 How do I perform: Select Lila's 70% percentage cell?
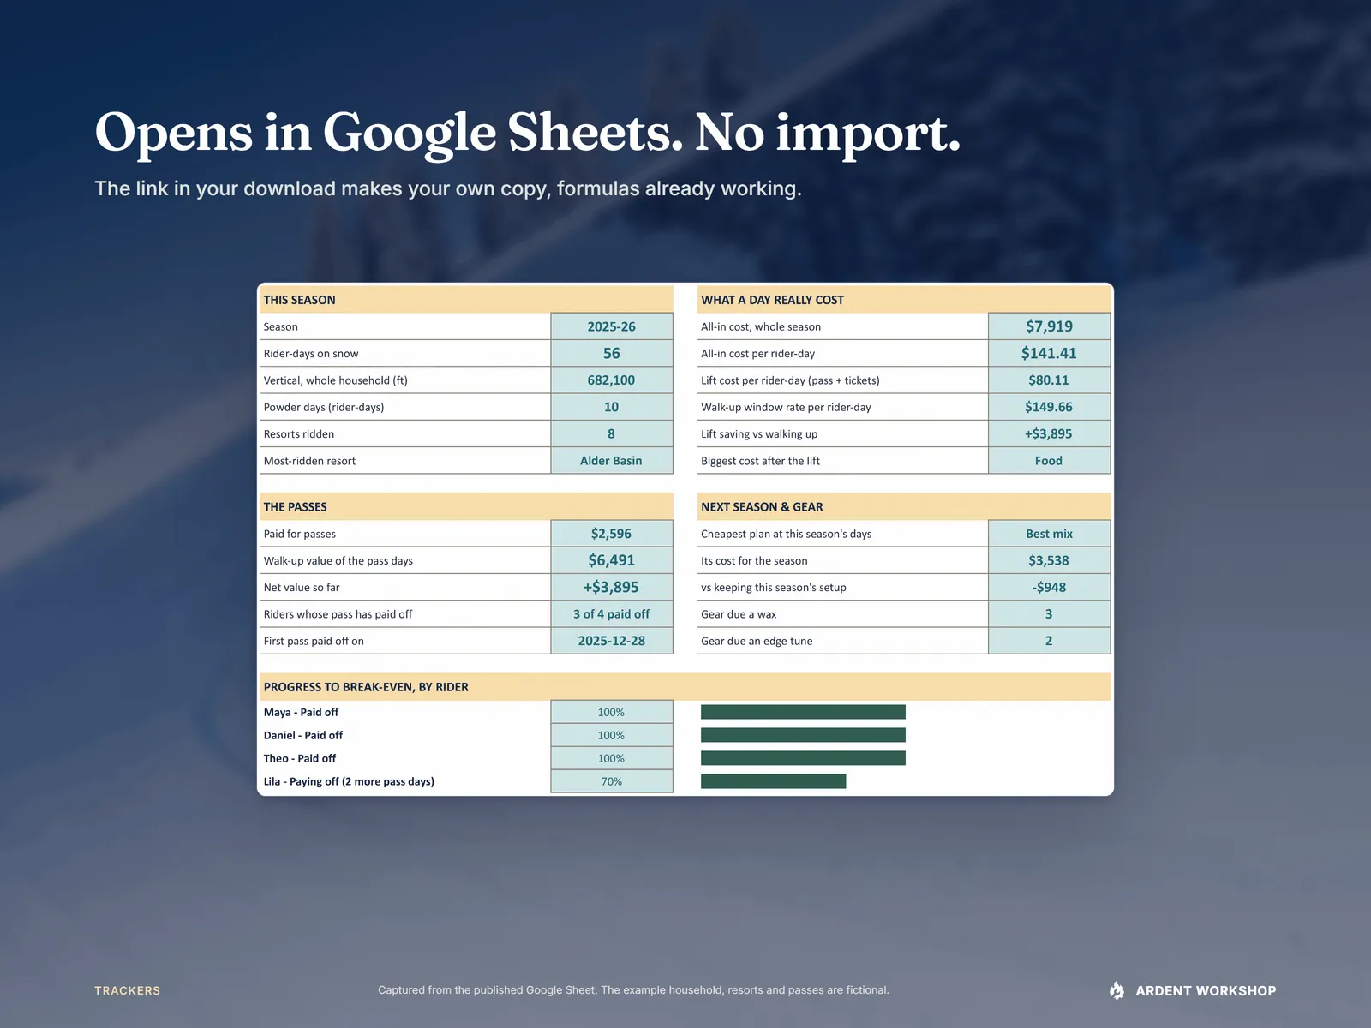(612, 781)
